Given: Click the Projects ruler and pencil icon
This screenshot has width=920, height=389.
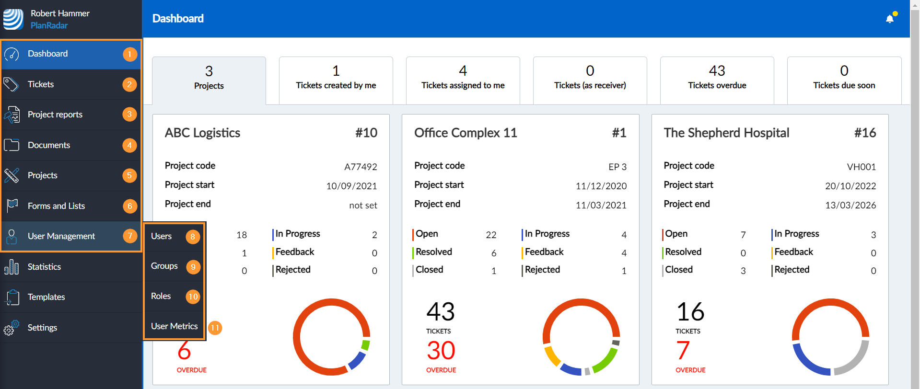Looking at the screenshot, I should point(12,175).
